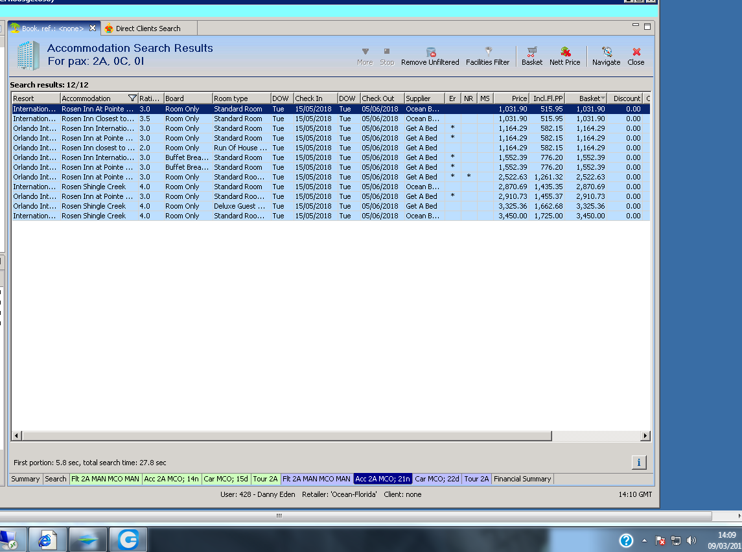Image resolution: width=742 pixels, height=552 pixels.
Task: Open Internet Explorer from the taskbar
Action: [47, 540]
